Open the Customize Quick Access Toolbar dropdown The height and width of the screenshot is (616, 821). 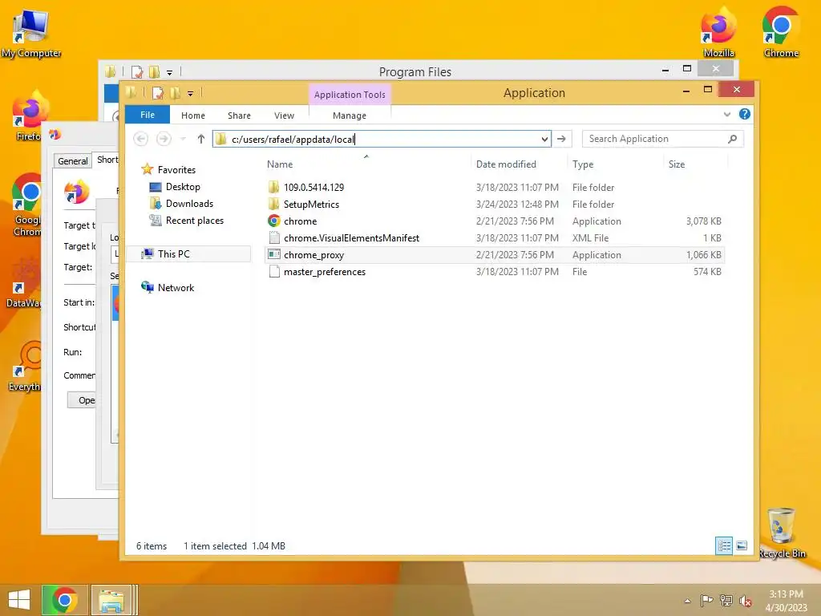coord(191,94)
